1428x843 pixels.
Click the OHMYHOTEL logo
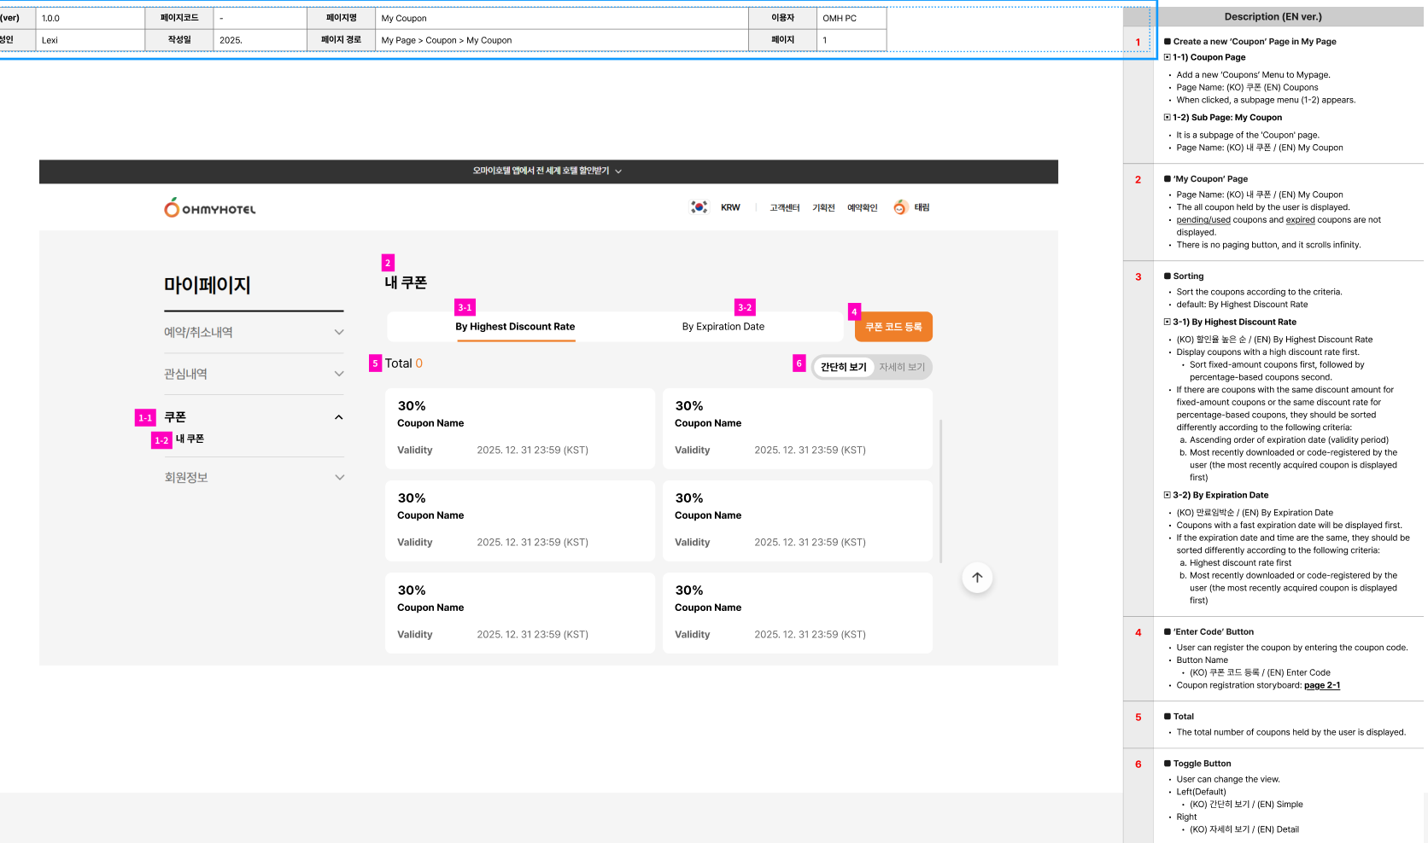[x=209, y=207]
